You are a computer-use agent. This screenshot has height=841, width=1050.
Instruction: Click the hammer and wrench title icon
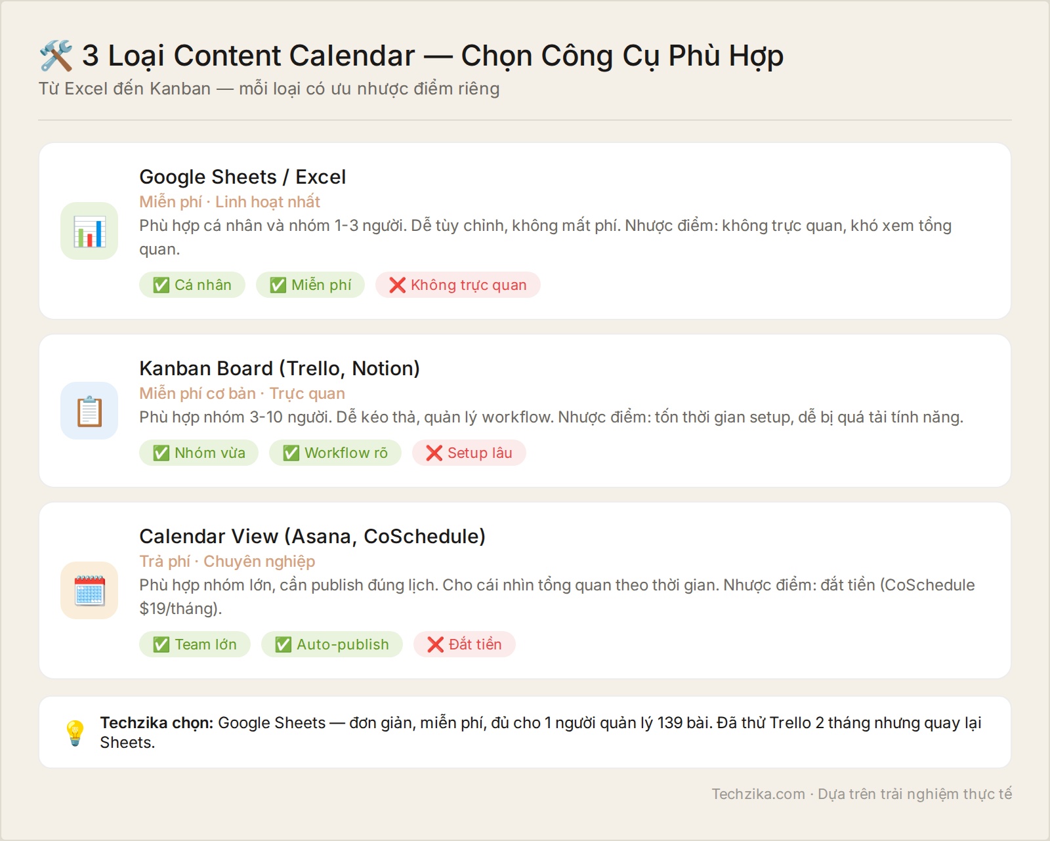56,56
